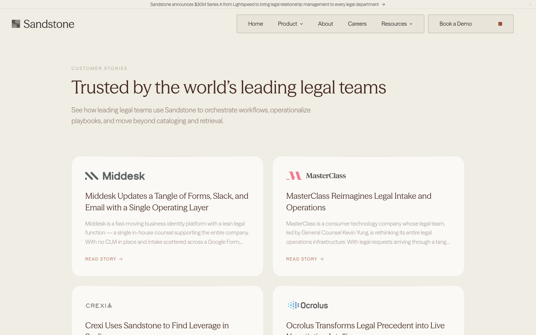The width and height of the screenshot is (536, 335).
Task: Click the arrow beside MasterClass's Read Story
Action: (322, 259)
